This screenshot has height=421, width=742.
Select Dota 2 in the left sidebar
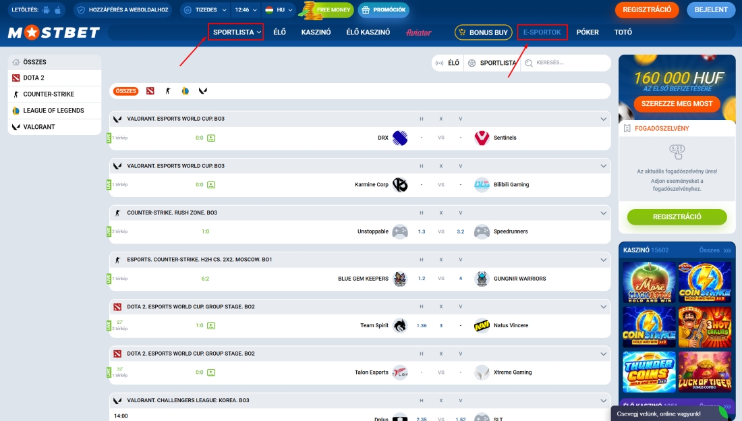click(x=55, y=78)
